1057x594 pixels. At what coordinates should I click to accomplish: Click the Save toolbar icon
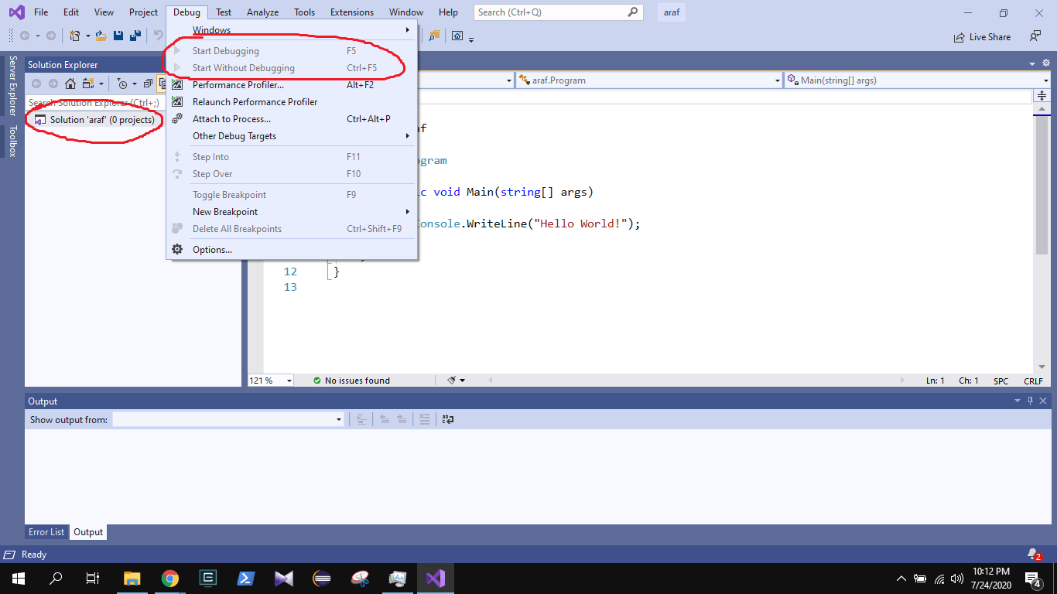click(x=118, y=36)
